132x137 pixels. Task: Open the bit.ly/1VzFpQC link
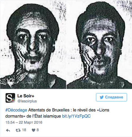pos(76,116)
